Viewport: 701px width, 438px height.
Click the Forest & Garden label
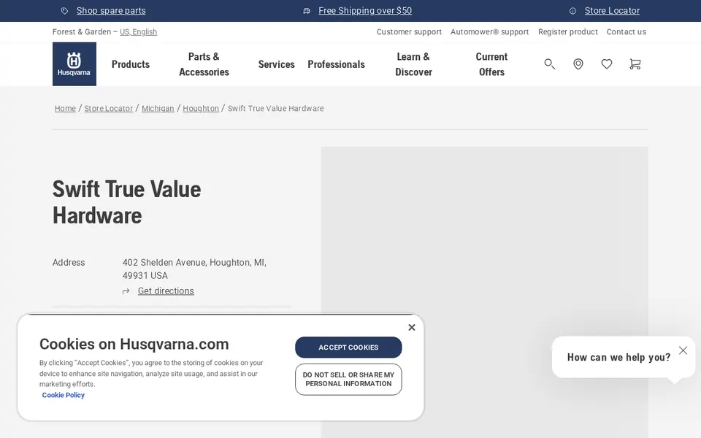(x=81, y=31)
